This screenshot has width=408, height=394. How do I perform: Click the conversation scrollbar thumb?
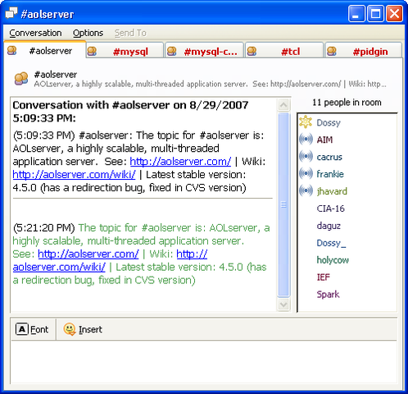coord(283,204)
